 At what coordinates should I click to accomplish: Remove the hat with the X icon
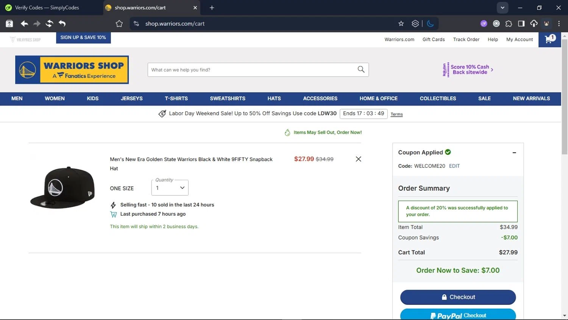tap(359, 159)
